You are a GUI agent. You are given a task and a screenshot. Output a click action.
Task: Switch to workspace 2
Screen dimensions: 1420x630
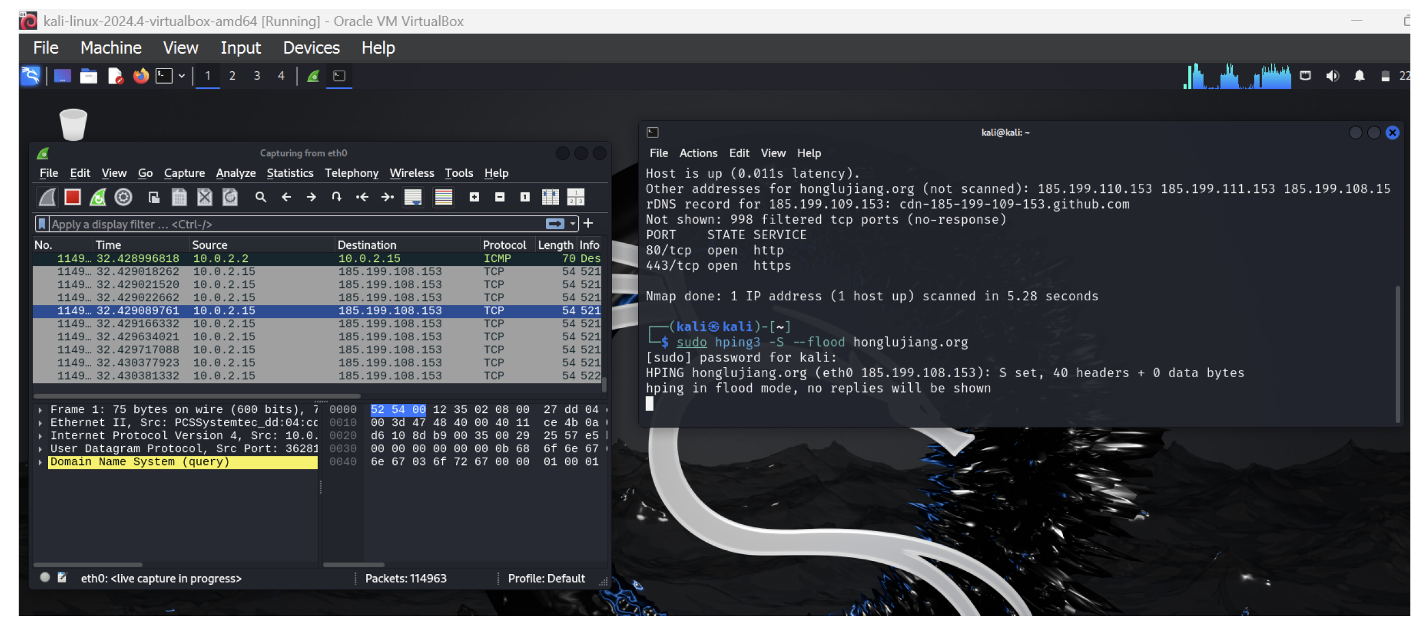pos(232,76)
